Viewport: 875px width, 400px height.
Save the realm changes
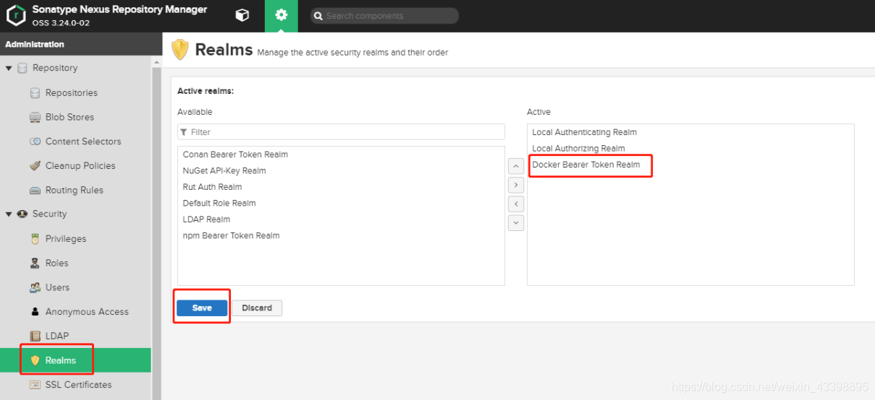[202, 308]
